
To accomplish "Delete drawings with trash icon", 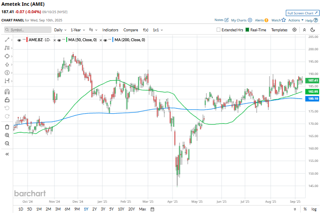I will pos(7,127).
